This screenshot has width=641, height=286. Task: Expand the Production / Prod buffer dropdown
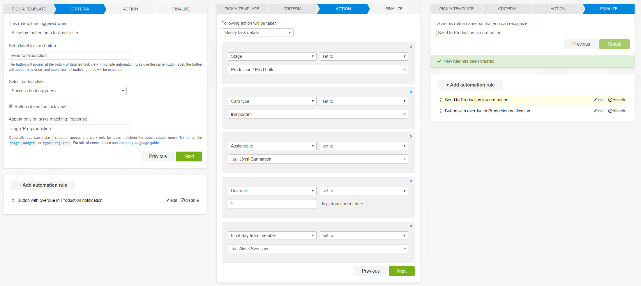tap(318, 70)
